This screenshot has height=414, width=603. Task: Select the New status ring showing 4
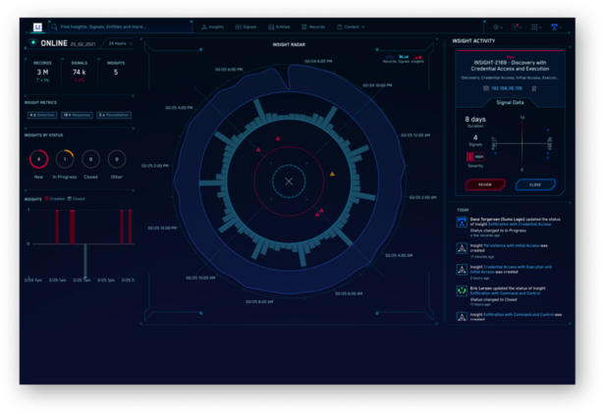tap(39, 159)
